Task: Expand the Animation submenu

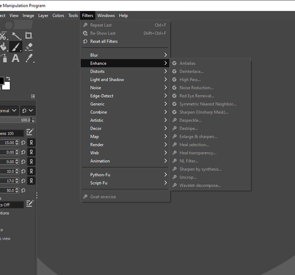Action: click(125, 161)
